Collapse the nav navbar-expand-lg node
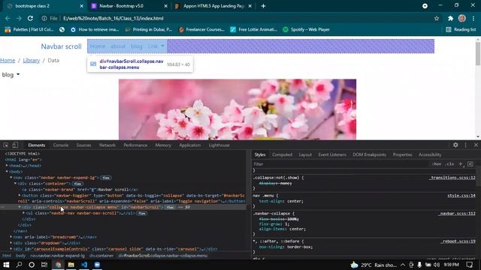 coord(11,178)
